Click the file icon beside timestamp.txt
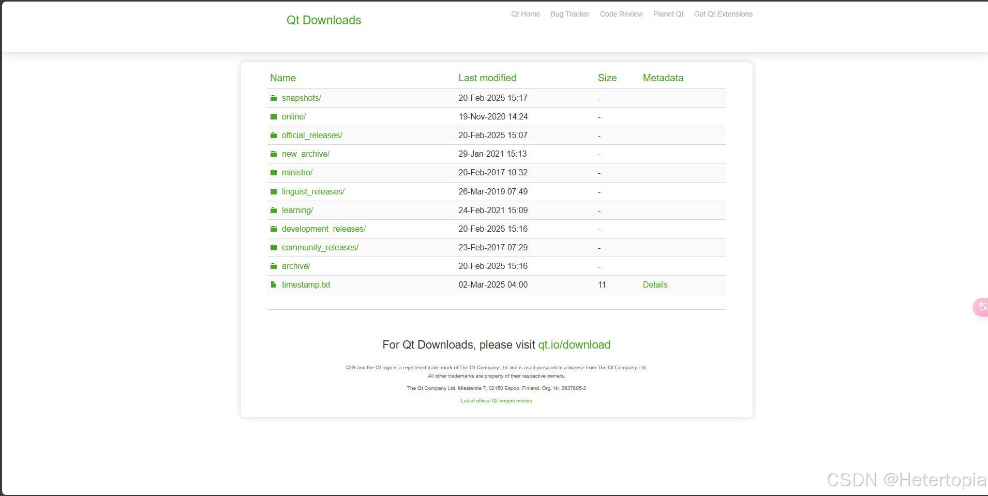988x496 pixels. click(273, 284)
